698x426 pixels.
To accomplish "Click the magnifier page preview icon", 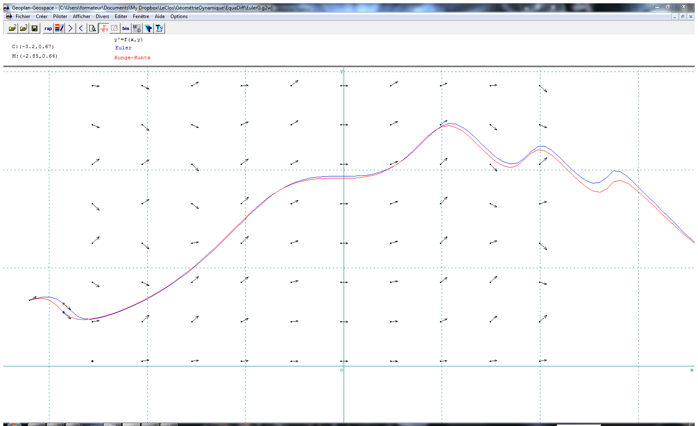I will pos(93,28).
